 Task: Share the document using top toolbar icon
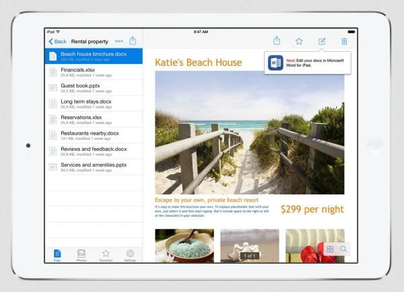pyautogui.click(x=277, y=42)
